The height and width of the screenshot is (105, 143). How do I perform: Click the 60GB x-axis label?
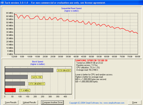point(107,57)
